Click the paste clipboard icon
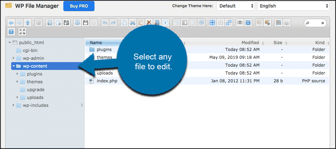The height and width of the screenshot is (149, 336). coord(141,23)
